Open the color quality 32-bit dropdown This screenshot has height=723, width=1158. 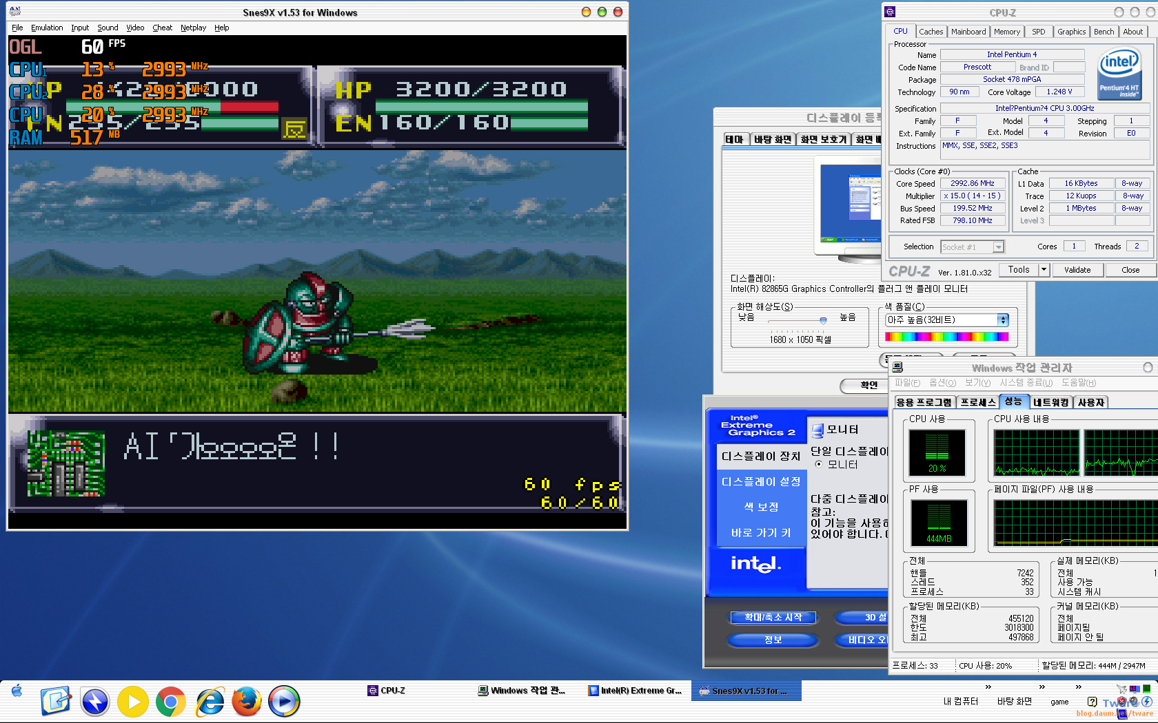click(x=947, y=319)
